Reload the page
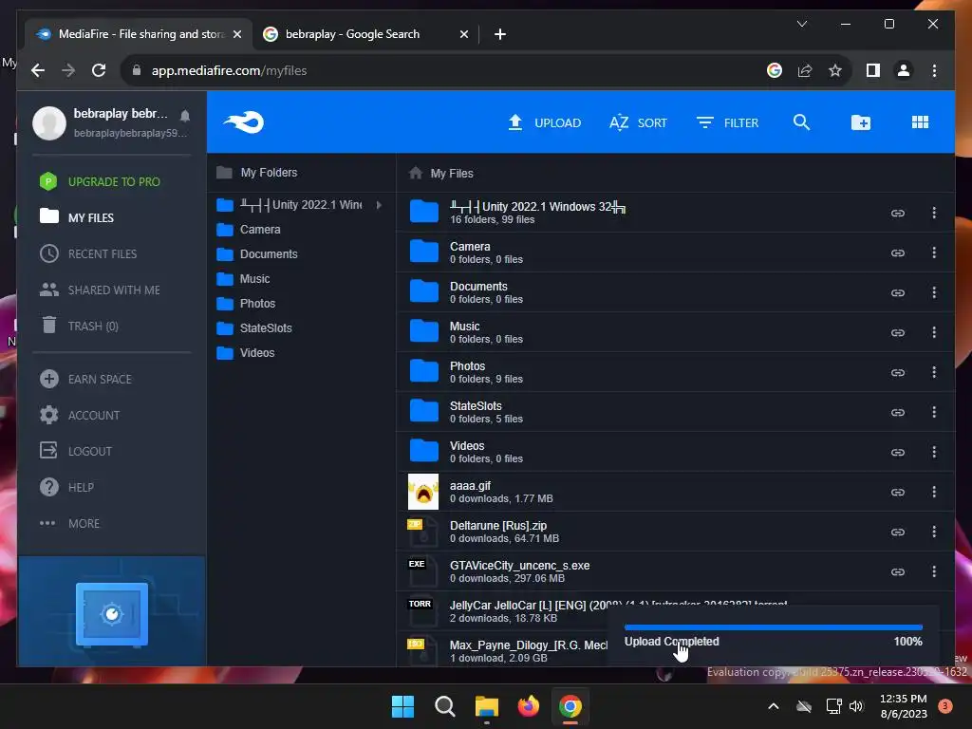 (99, 70)
